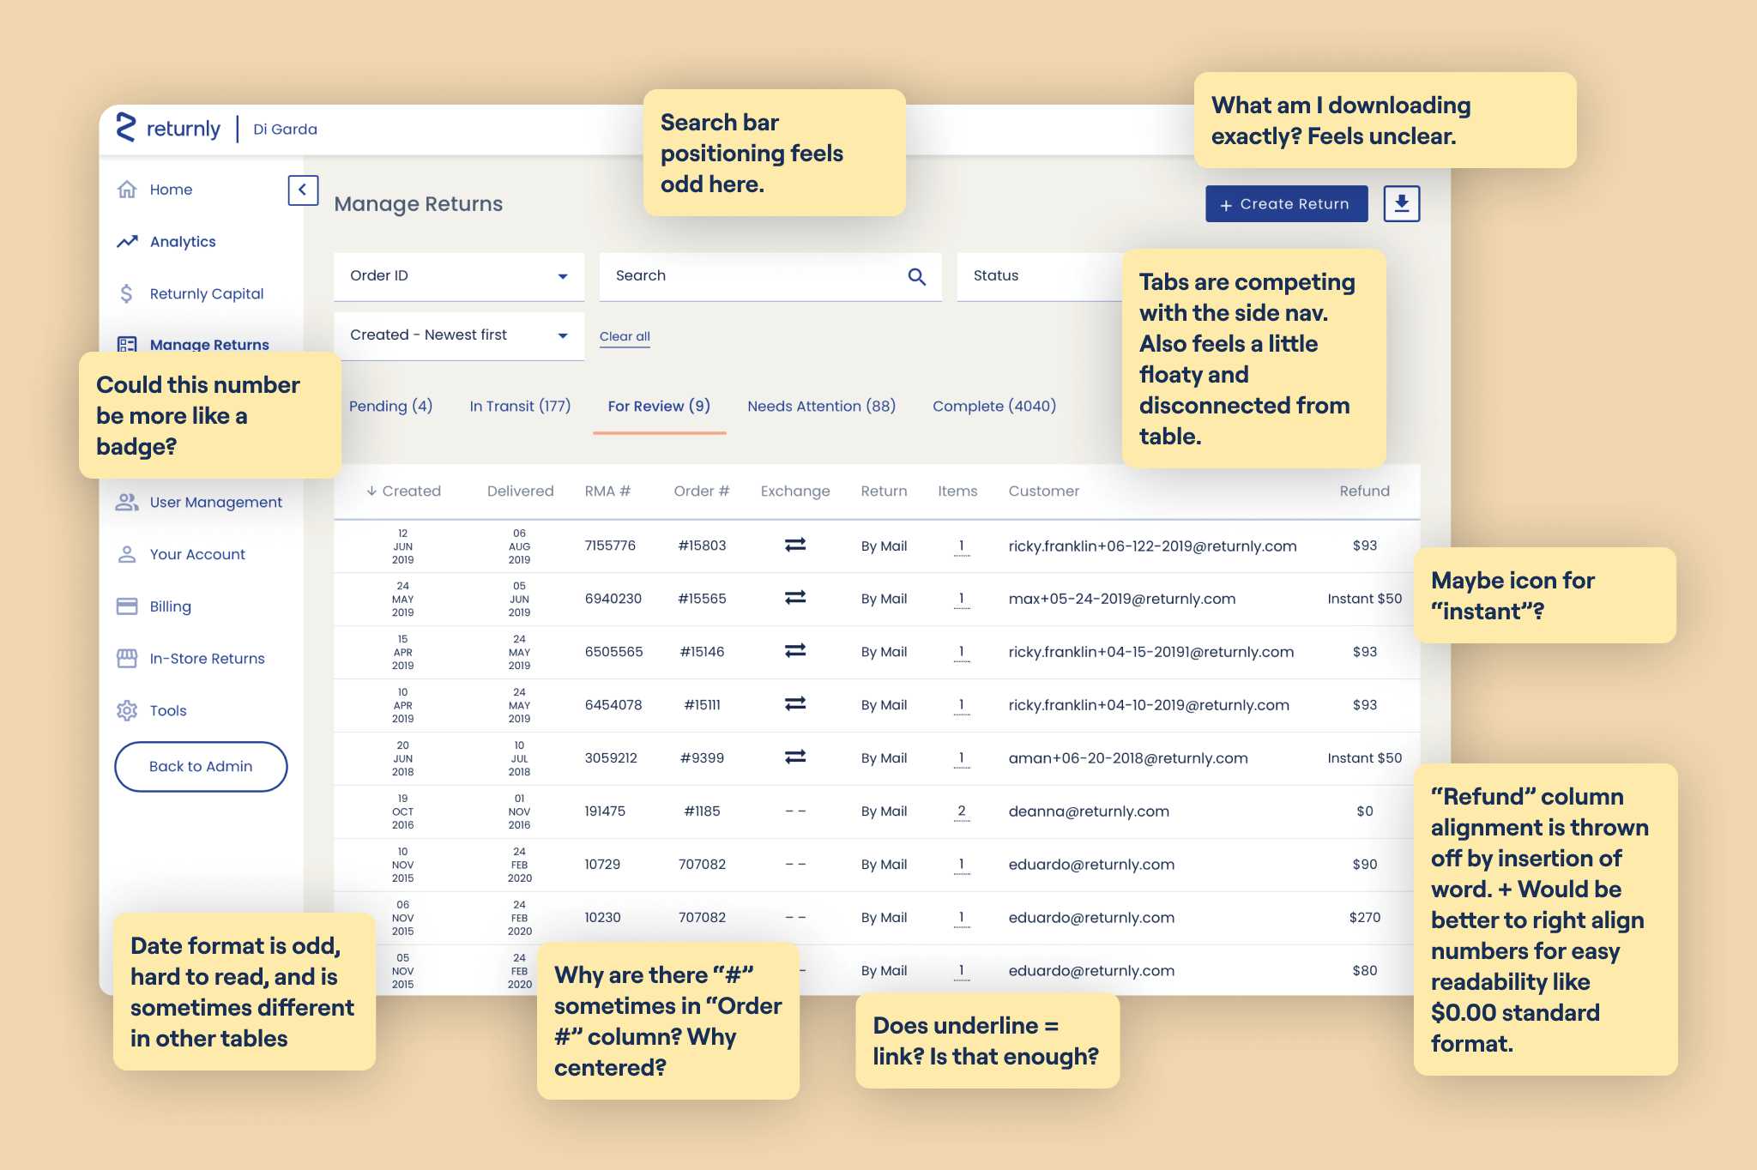Click items count link for ricky.franklin+06-122-2019
The height and width of the screenshot is (1170, 1757).
962,546
